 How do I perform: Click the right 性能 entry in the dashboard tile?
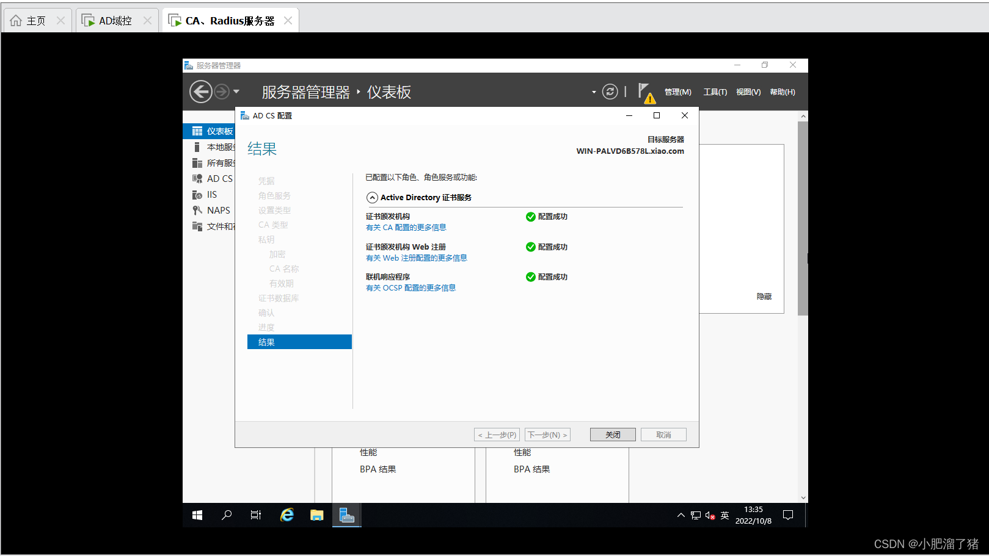[522, 452]
